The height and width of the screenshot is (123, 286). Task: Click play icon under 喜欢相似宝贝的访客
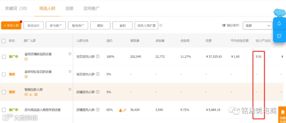pos(26,77)
